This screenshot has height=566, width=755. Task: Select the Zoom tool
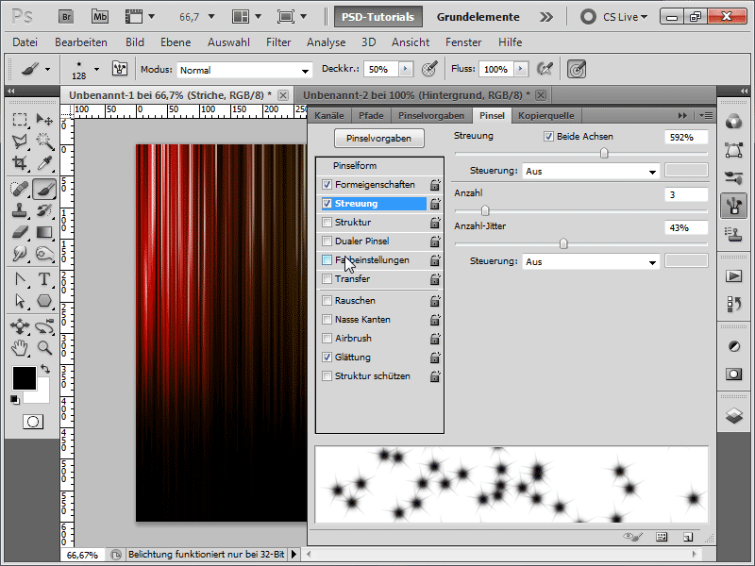coord(44,347)
